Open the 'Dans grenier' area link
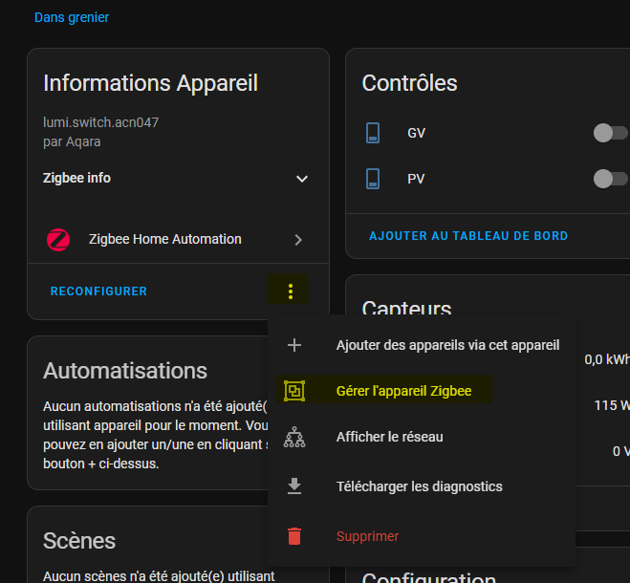This screenshot has width=630, height=583. click(72, 17)
